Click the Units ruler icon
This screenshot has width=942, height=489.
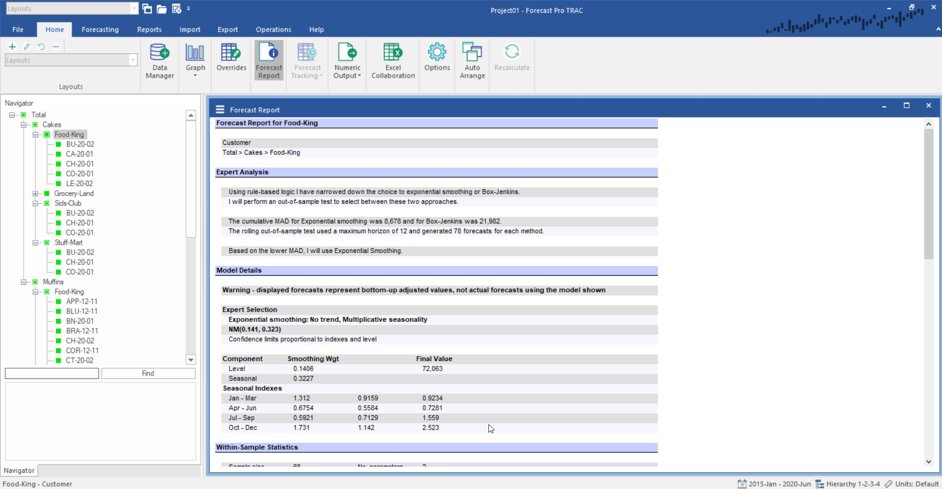(888, 484)
